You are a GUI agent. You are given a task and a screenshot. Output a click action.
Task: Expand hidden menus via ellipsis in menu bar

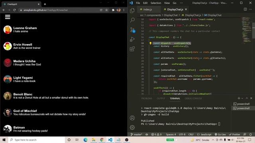[181, 3]
